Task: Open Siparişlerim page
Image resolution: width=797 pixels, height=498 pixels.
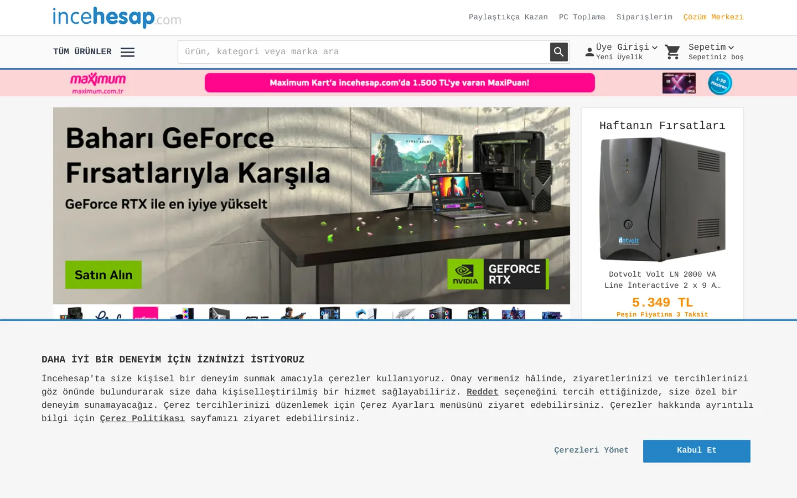Action: [644, 17]
